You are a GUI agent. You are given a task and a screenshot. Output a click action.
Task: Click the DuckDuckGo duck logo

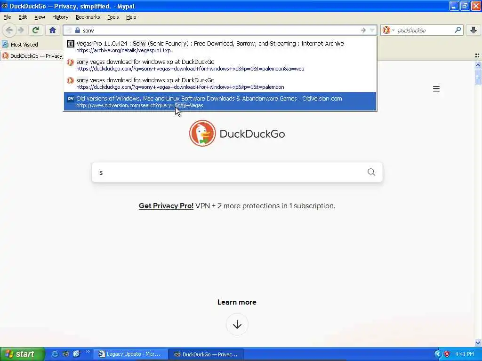(x=202, y=133)
